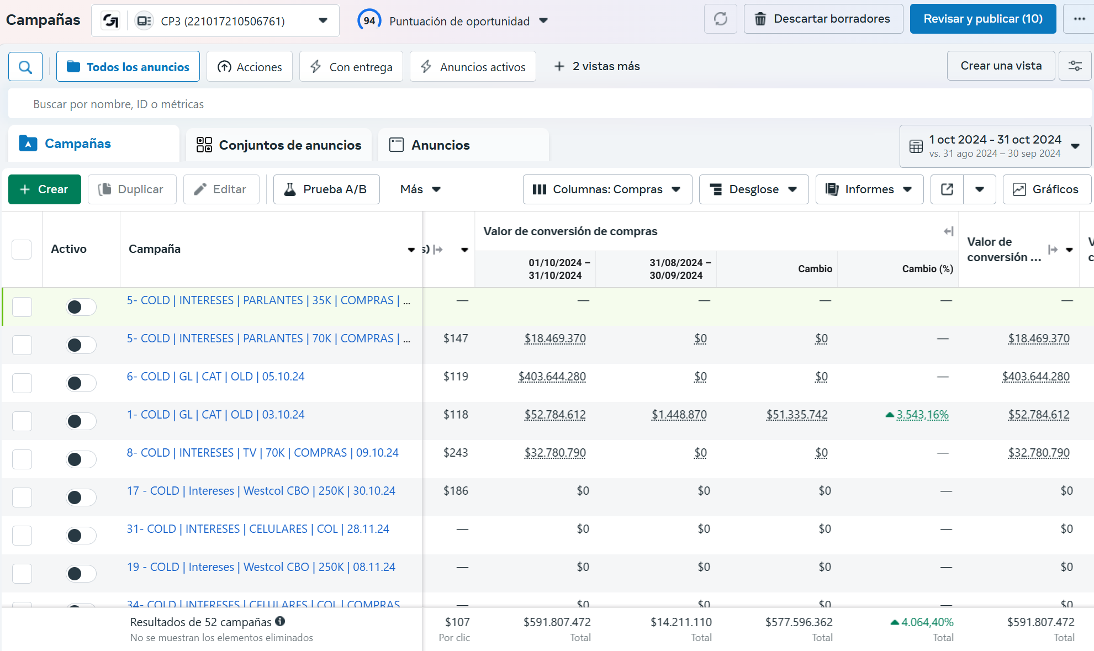Switch to the Anuncios tab
Viewport: 1094px width, 651px height.
click(x=463, y=145)
